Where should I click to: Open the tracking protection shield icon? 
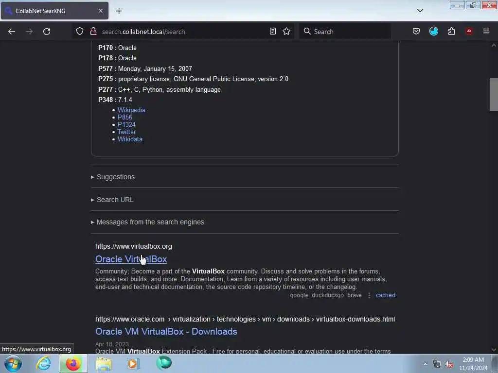pyautogui.click(x=80, y=31)
